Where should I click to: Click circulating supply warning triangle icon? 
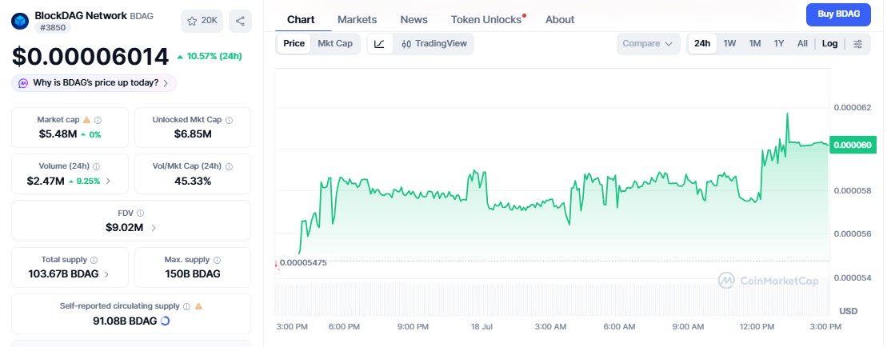(x=198, y=306)
